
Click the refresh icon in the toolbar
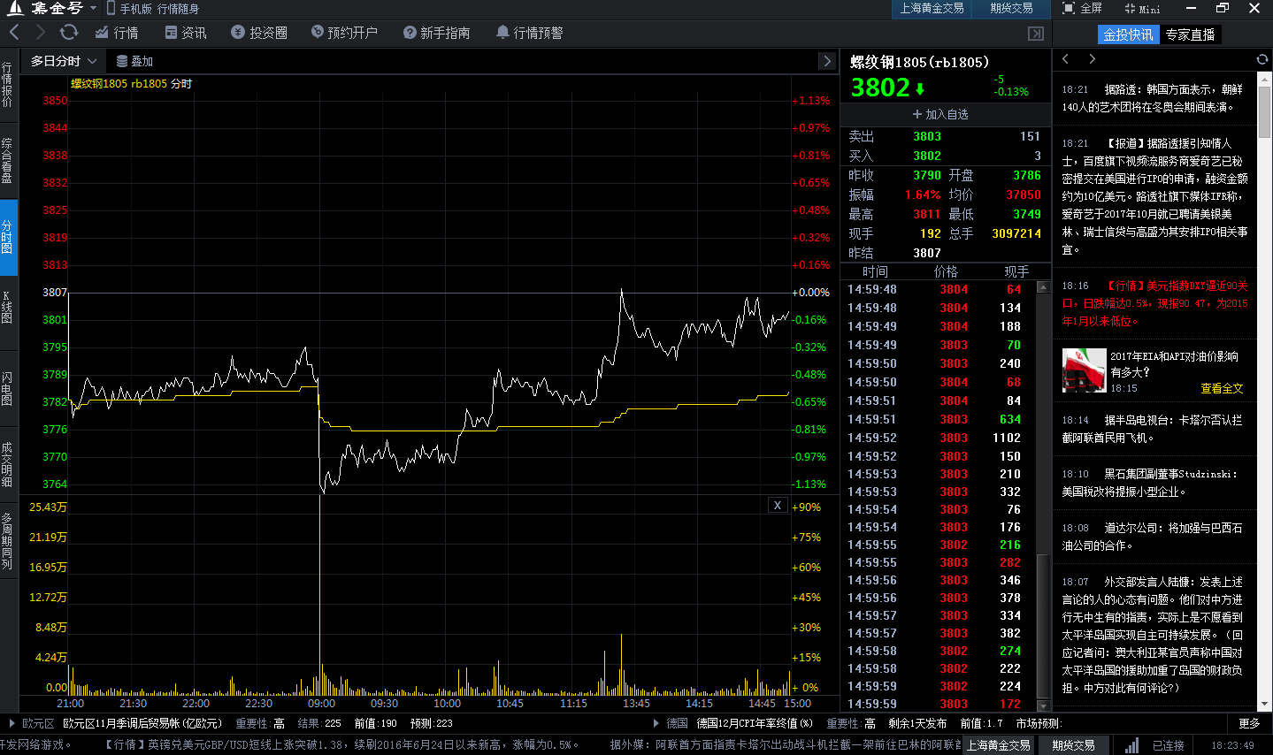click(68, 34)
